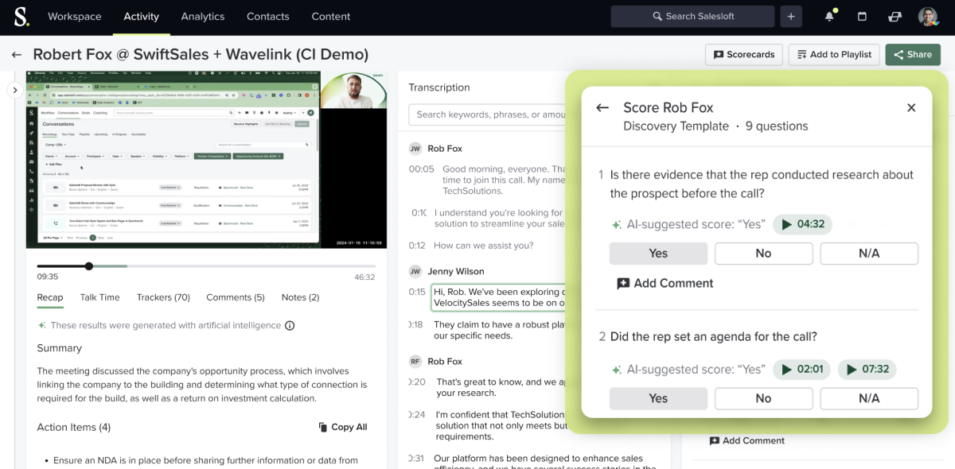Click the 0:12 "How can we assist you?" line

coord(484,246)
